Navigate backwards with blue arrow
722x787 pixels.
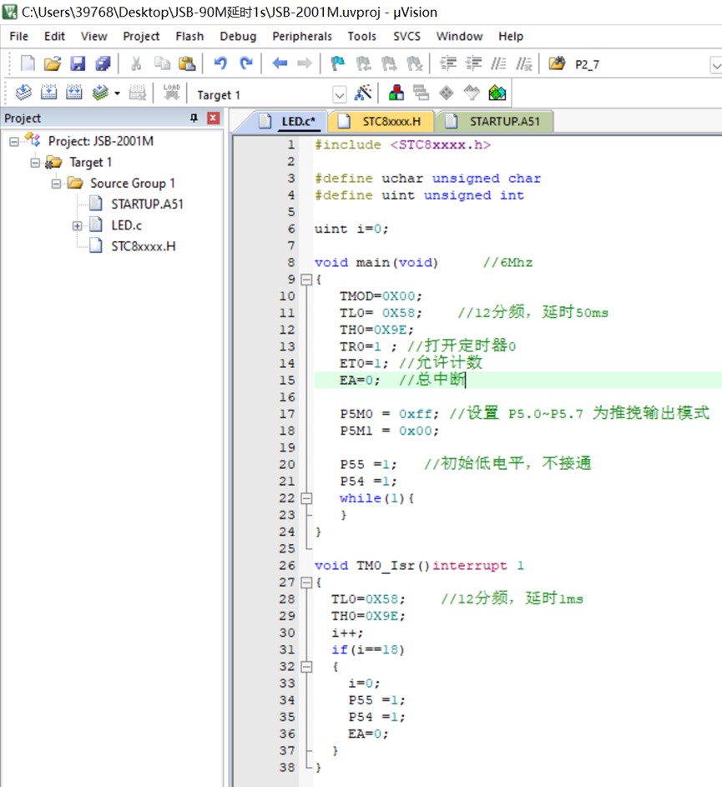[280, 63]
